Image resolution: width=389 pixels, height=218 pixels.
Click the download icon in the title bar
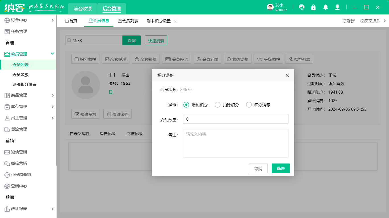pyautogui.click(x=337, y=7)
